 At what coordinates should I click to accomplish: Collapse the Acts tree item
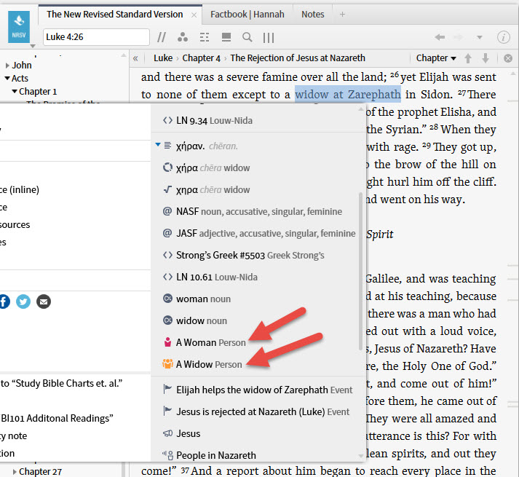click(7, 78)
